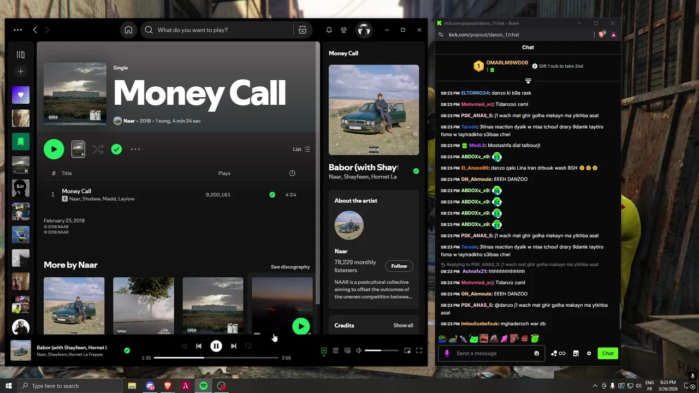Open Brave browser from the Windows taskbar
The image size is (699, 393).
pyautogui.click(x=168, y=386)
